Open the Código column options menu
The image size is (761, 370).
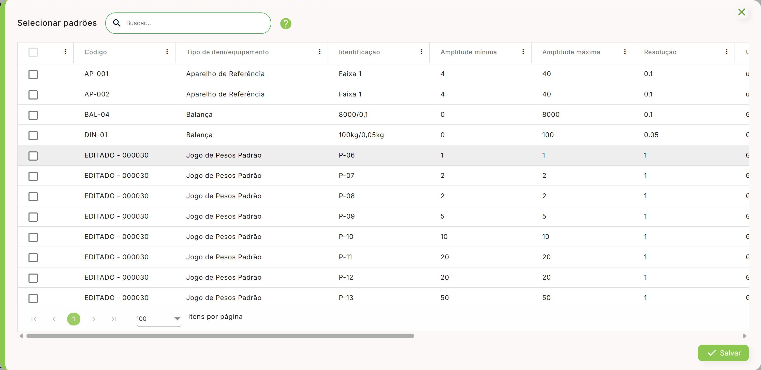coord(167,52)
